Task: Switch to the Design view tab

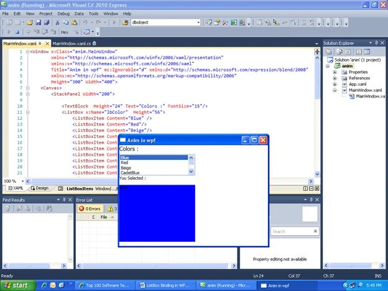Action: point(40,188)
